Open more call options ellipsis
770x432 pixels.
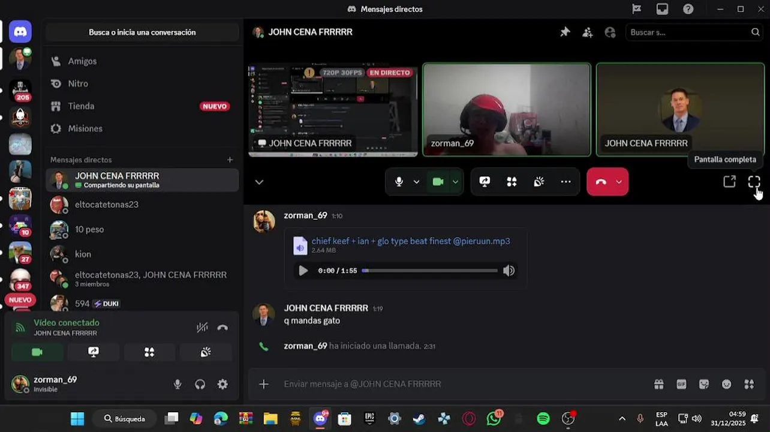tap(566, 182)
